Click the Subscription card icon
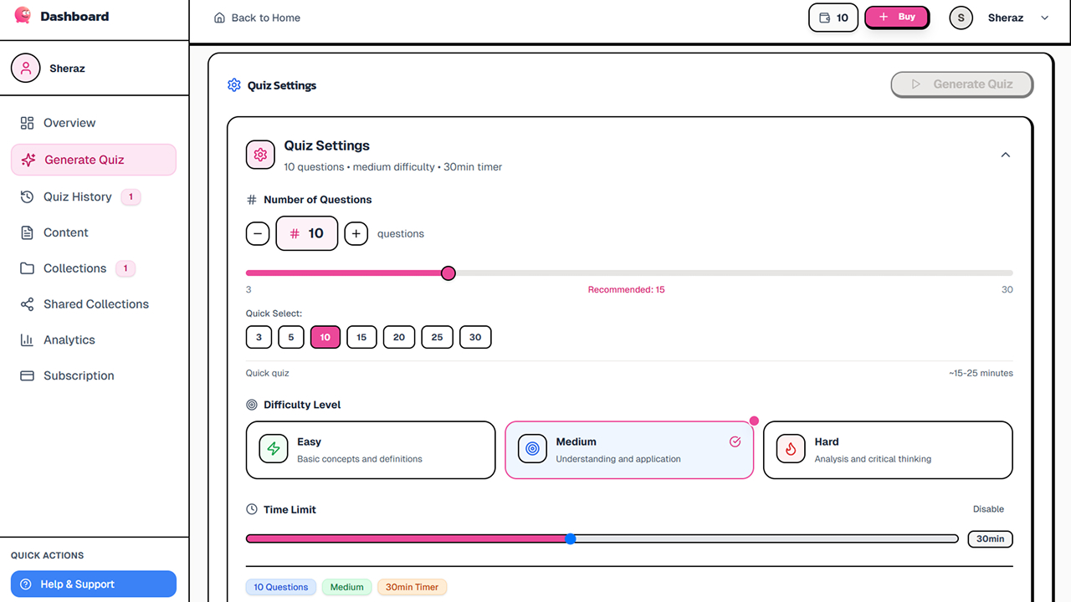1071x602 pixels. coord(27,376)
